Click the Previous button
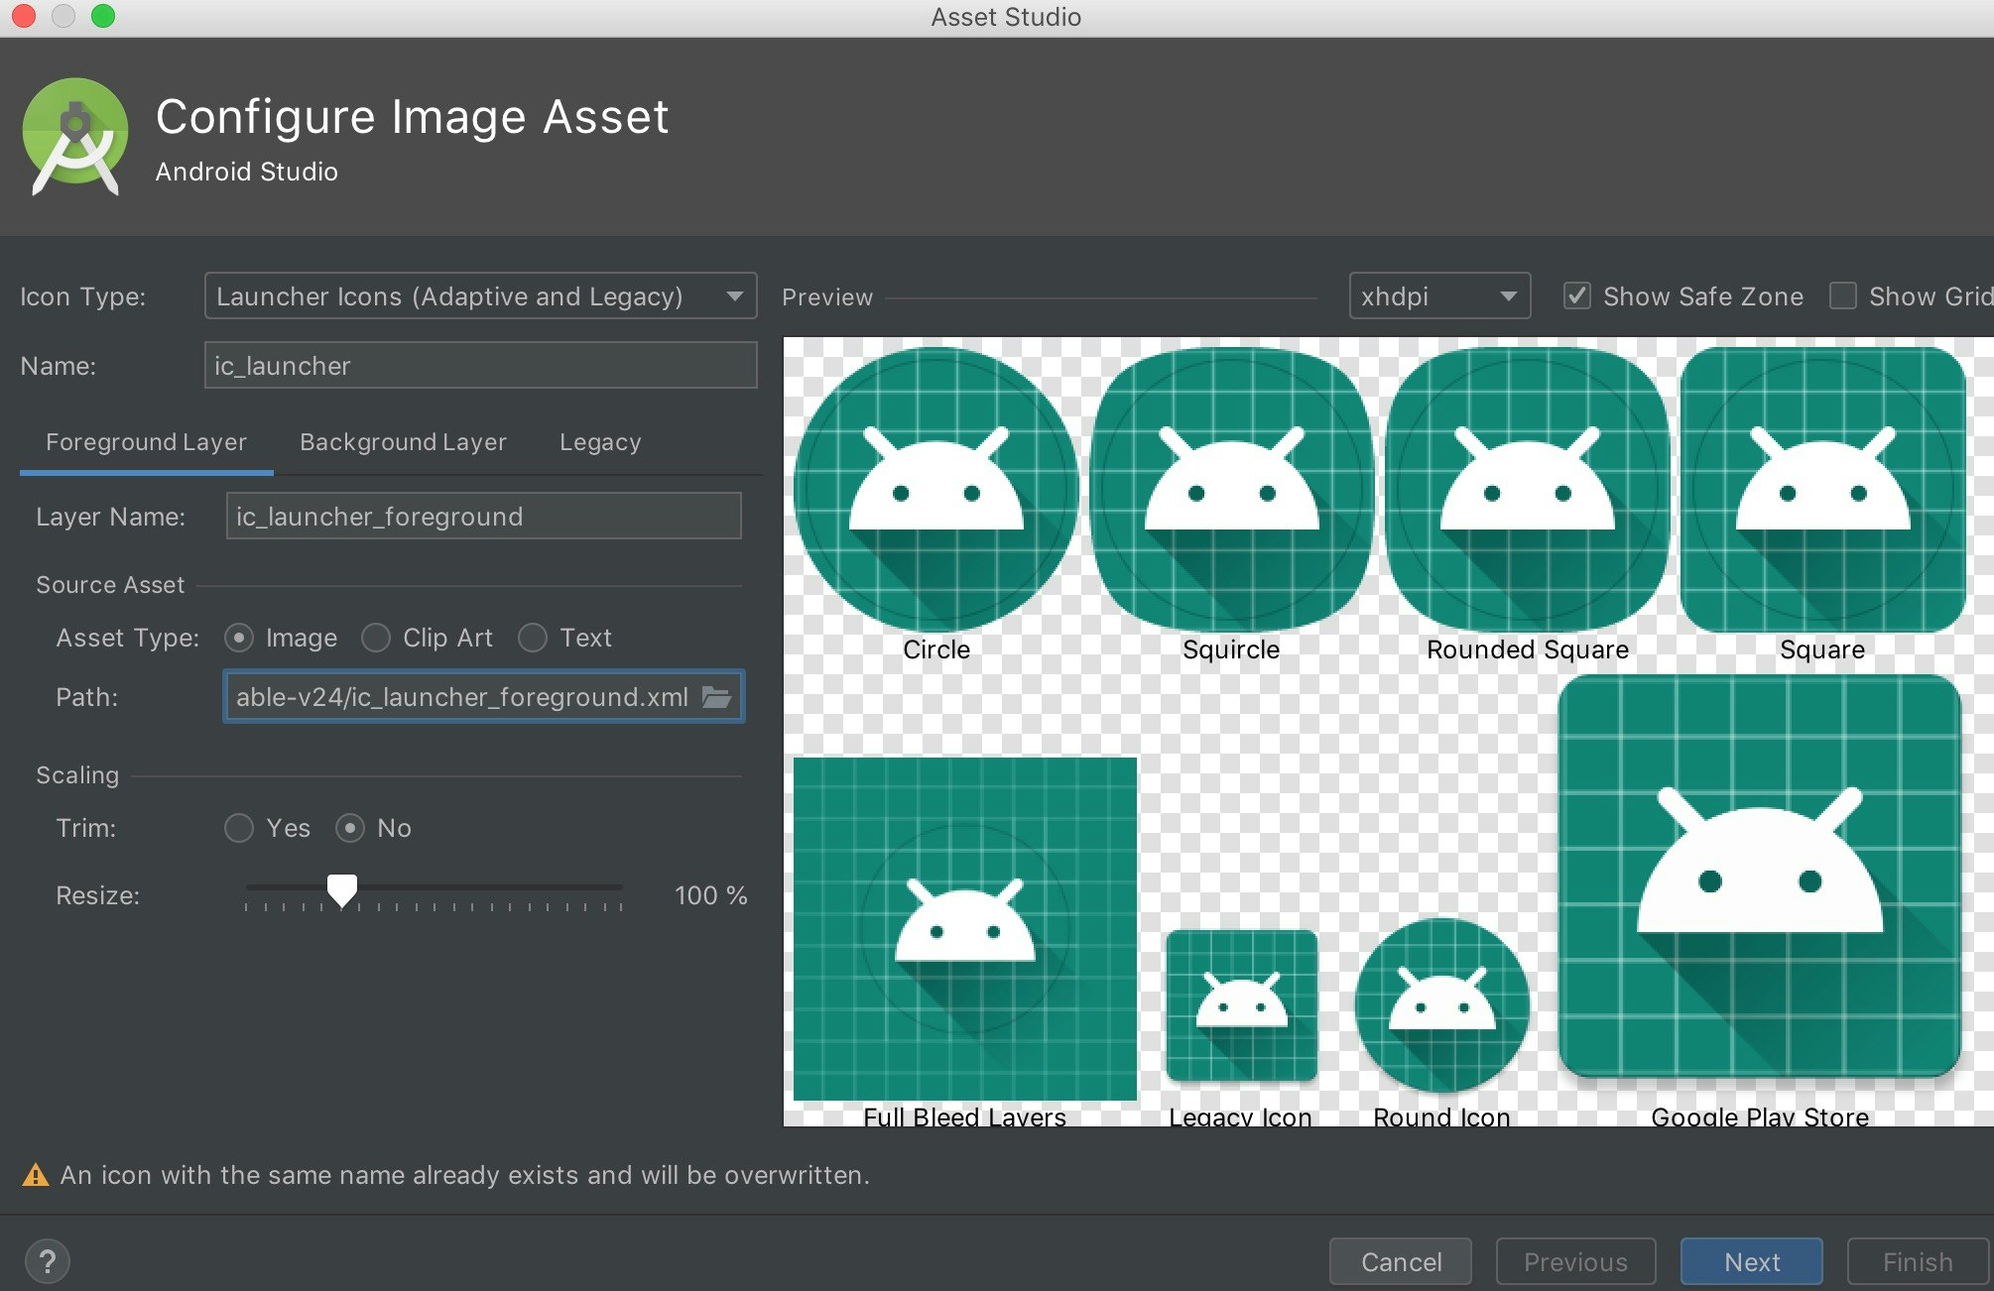 [x=1575, y=1261]
